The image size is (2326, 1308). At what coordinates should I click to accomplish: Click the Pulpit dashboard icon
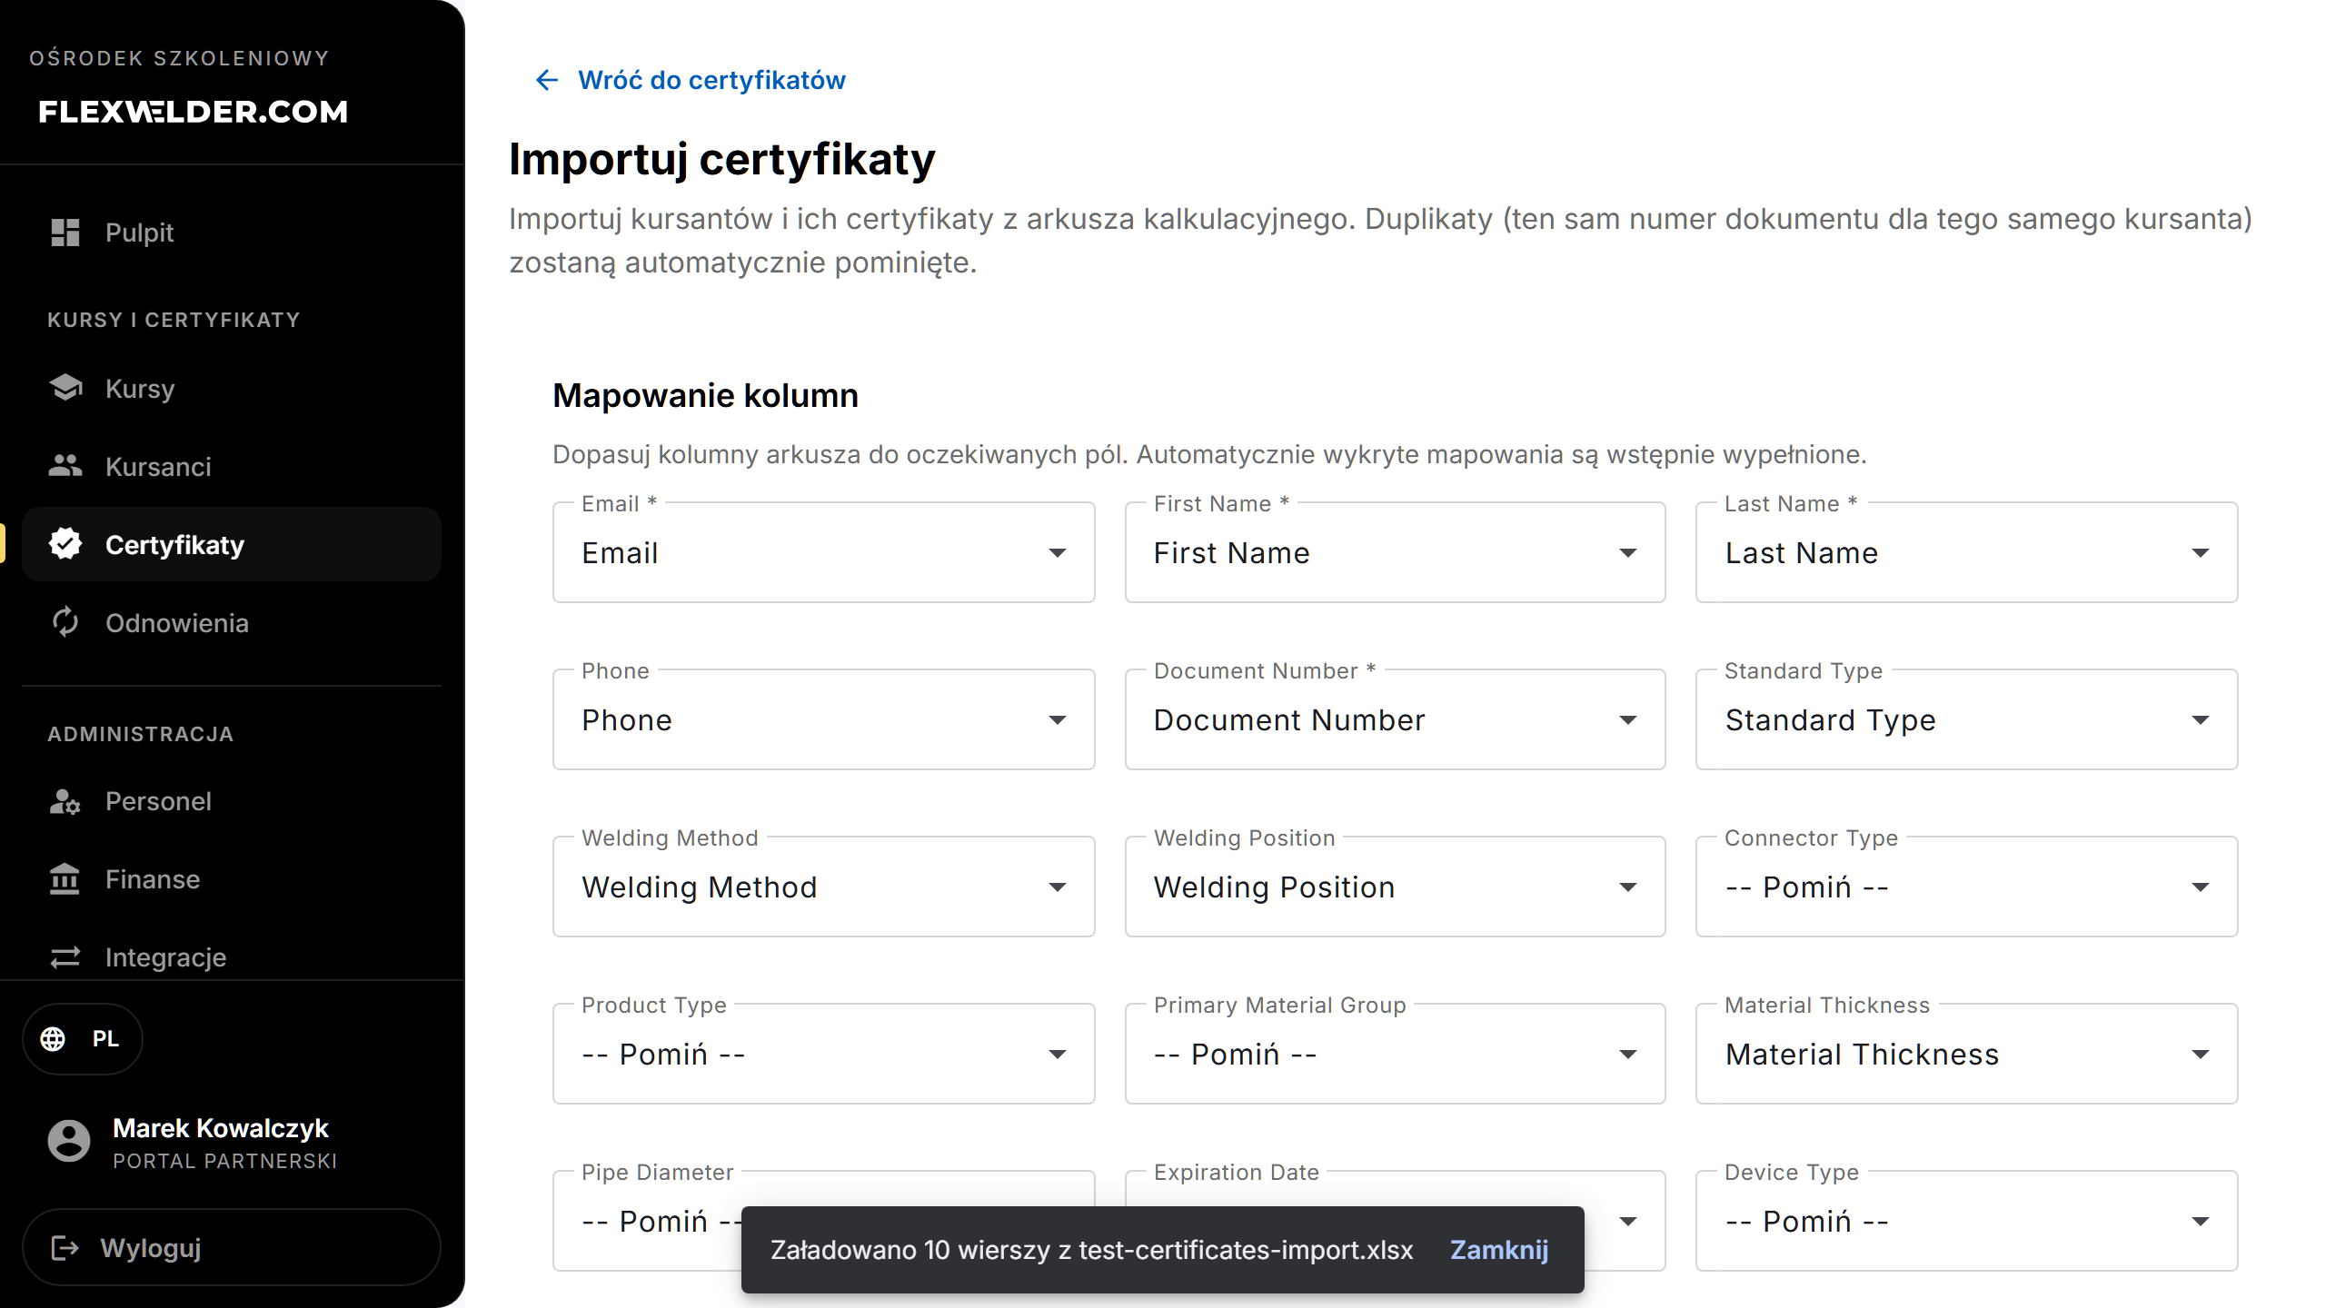click(65, 233)
